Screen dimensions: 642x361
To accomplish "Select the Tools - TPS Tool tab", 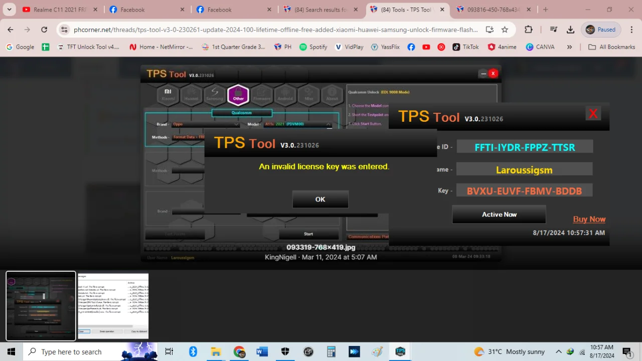I will click(x=408, y=10).
